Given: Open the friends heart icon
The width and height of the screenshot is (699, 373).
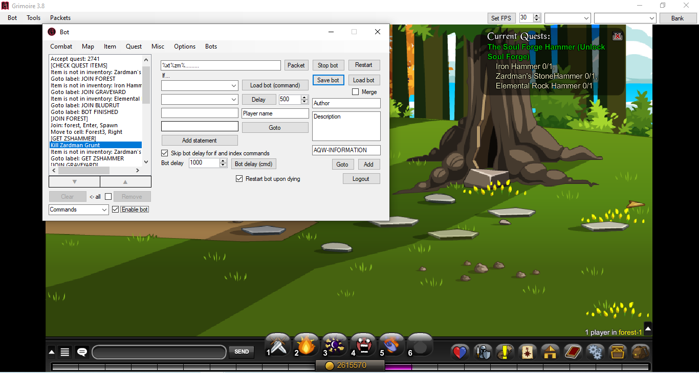Looking at the screenshot, I should pos(460,352).
